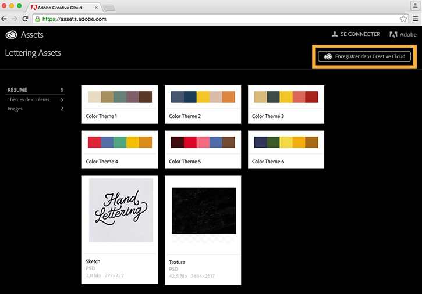Viewport: 422px width, 294px height.
Task: Click the dark red swatch in Color Theme 3
Action: coord(311,97)
